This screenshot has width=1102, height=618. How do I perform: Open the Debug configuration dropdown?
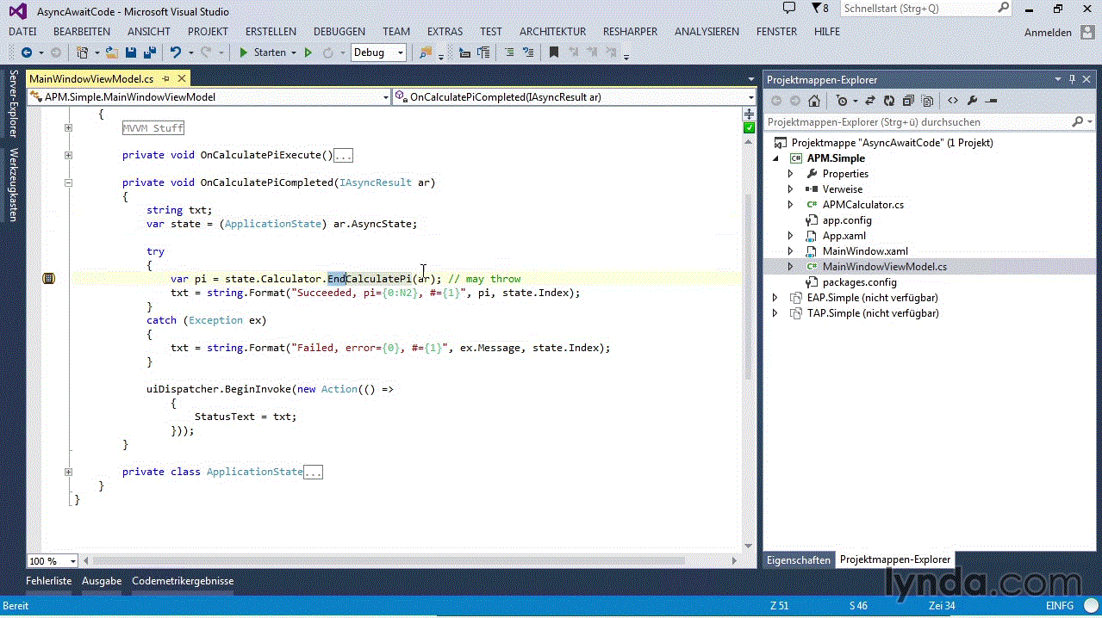point(378,53)
